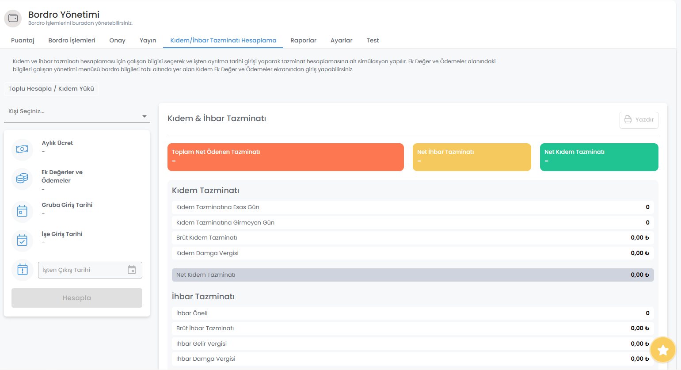Switch to the Ayarlar tab
Viewport: 681px width, 370px height.
pyautogui.click(x=342, y=40)
